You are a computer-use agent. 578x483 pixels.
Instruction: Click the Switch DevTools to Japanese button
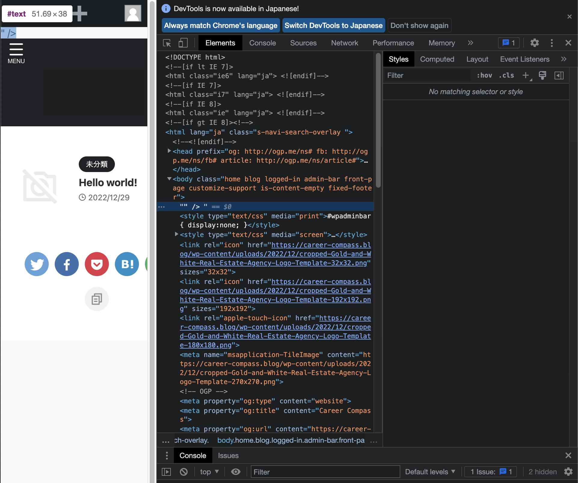point(333,25)
